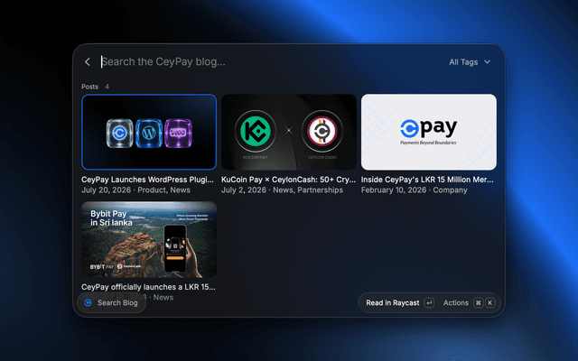Open the Inside CeyPay's LKR 15 Million post title
578x361 pixels.
click(x=427, y=180)
